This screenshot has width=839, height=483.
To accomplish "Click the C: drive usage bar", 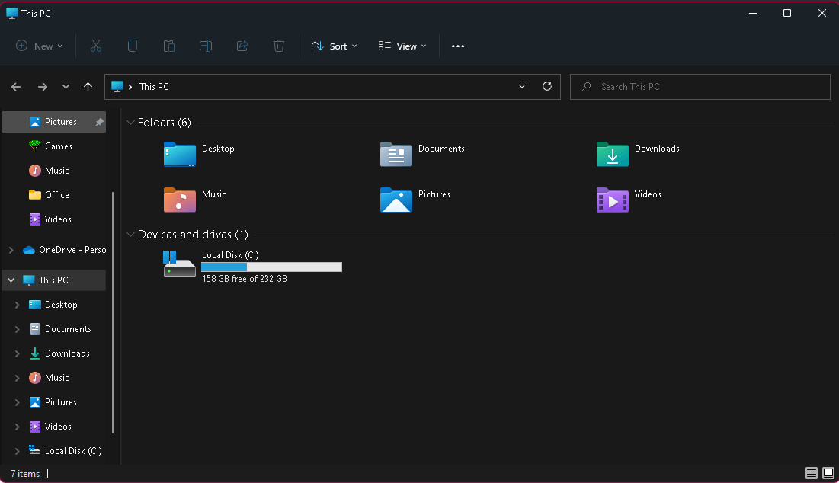I will (271, 267).
